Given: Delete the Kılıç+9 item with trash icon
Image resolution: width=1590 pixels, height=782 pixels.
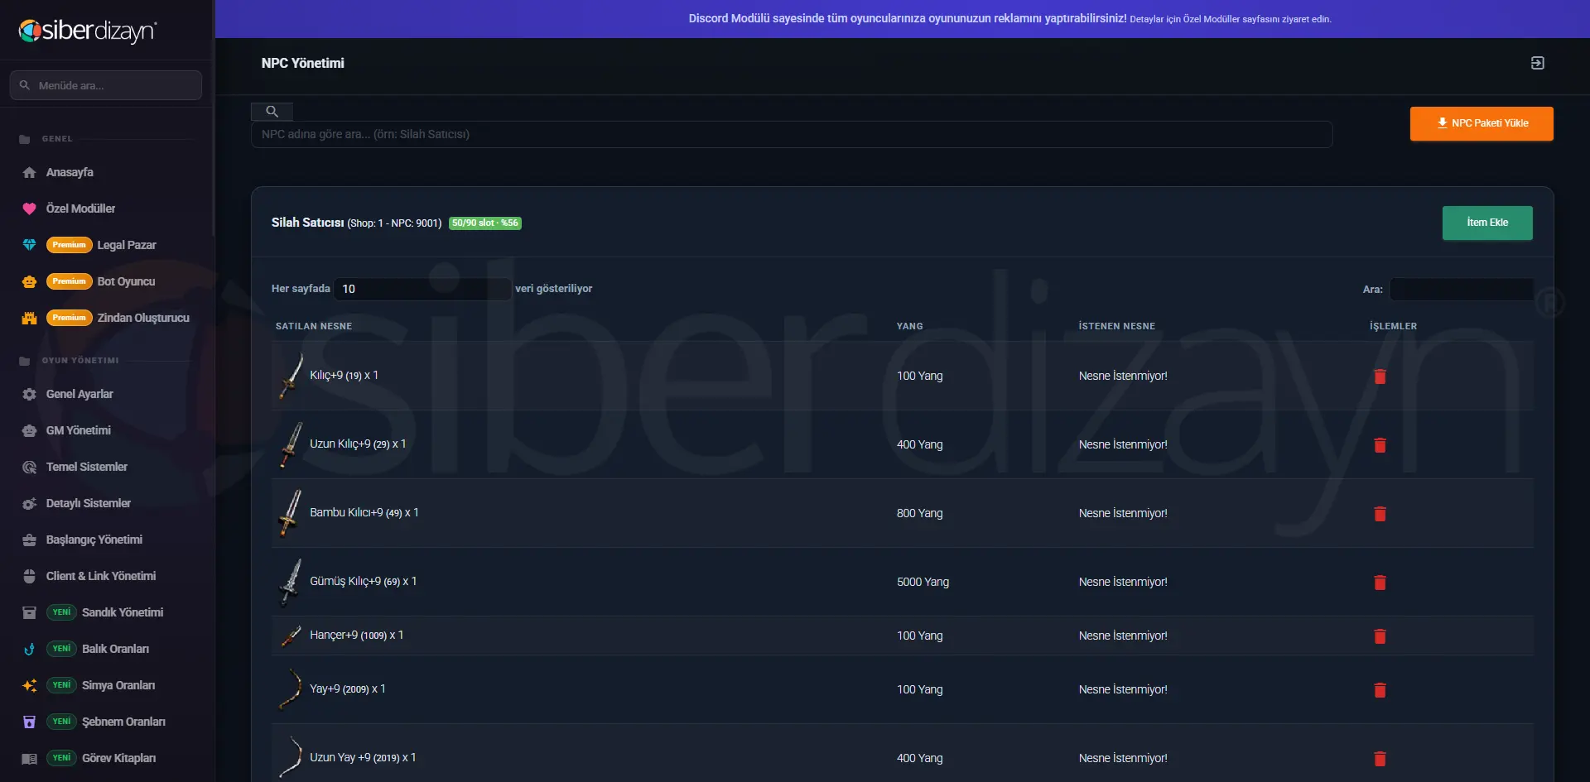Looking at the screenshot, I should 1380,377.
